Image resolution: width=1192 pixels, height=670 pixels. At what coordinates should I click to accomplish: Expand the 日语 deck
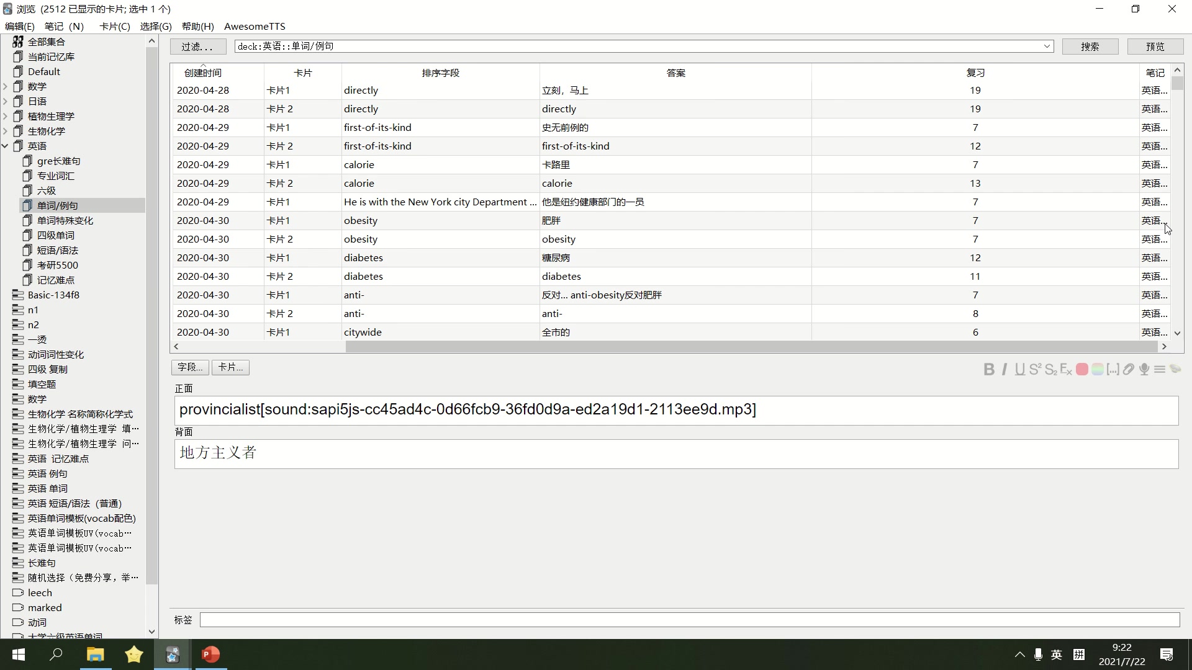coord(6,101)
